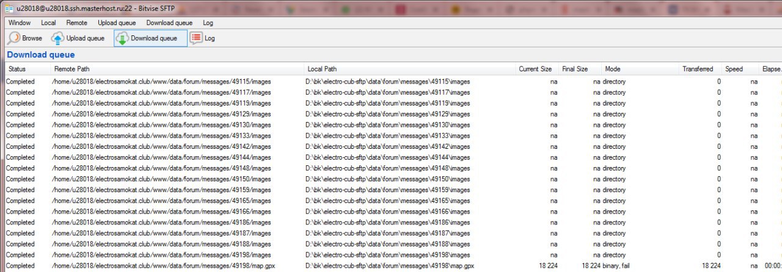Click the Log list icon
This screenshot has width=782, height=272.
195,38
